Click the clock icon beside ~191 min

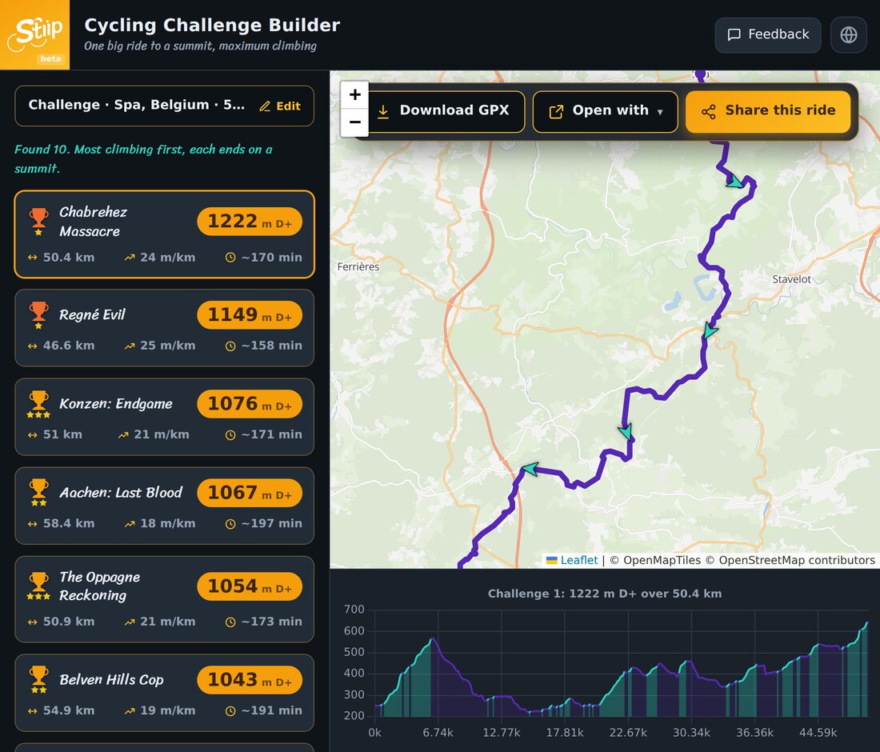tap(230, 710)
